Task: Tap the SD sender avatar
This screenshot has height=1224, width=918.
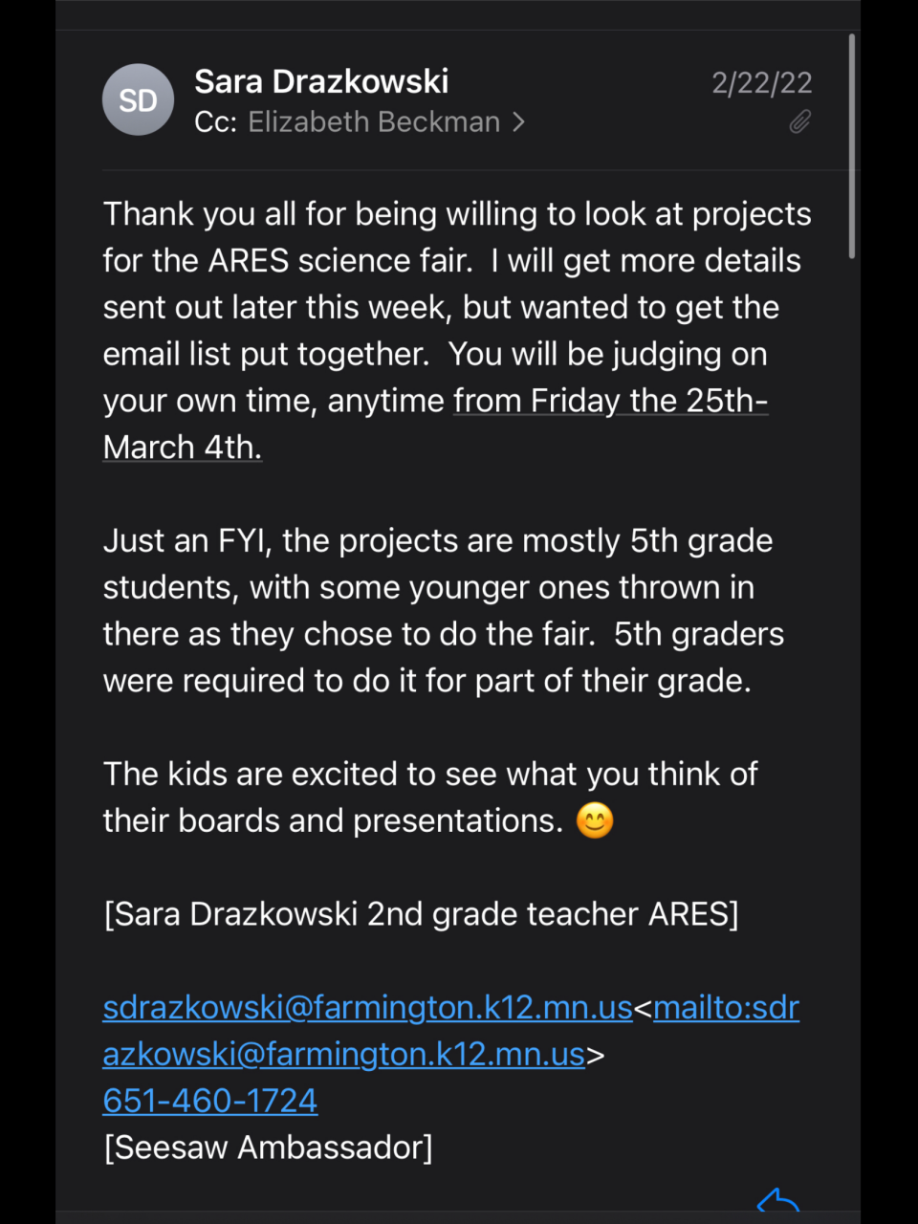Action: coord(138,99)
